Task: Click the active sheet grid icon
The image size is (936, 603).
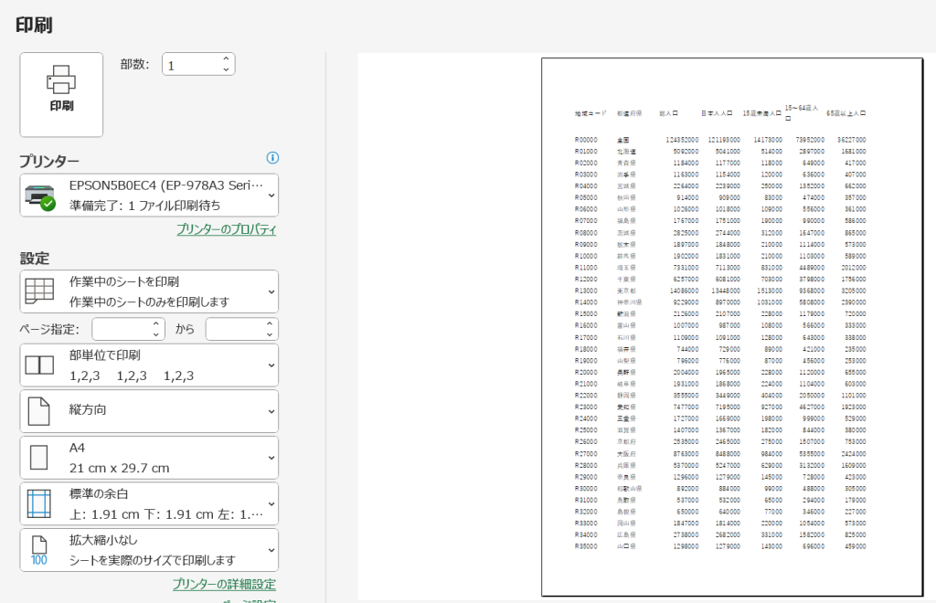Action: click(39, 291)
